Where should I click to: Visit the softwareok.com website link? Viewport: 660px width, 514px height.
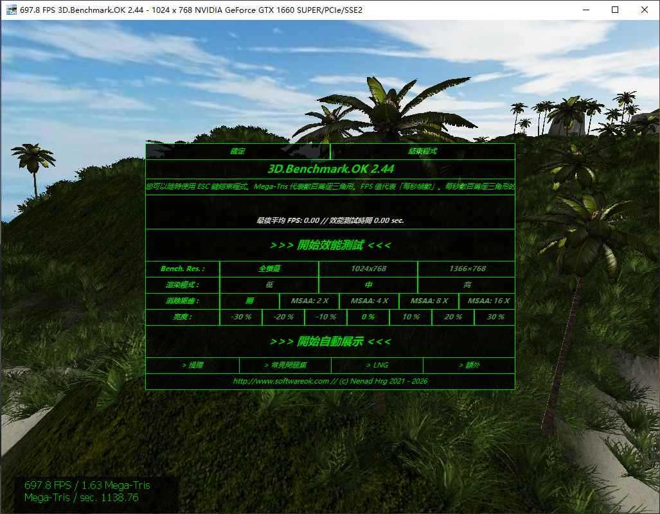pyautogui.click(x=330, y=380)
